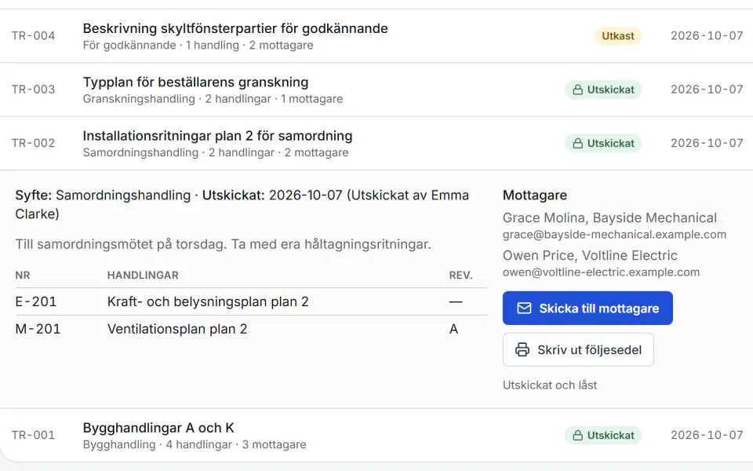
Task: Click the HANDLINGAR column header
Action: tap(143, 276)
